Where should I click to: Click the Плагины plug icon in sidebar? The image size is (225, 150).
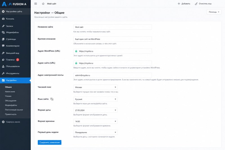point(3,60)
